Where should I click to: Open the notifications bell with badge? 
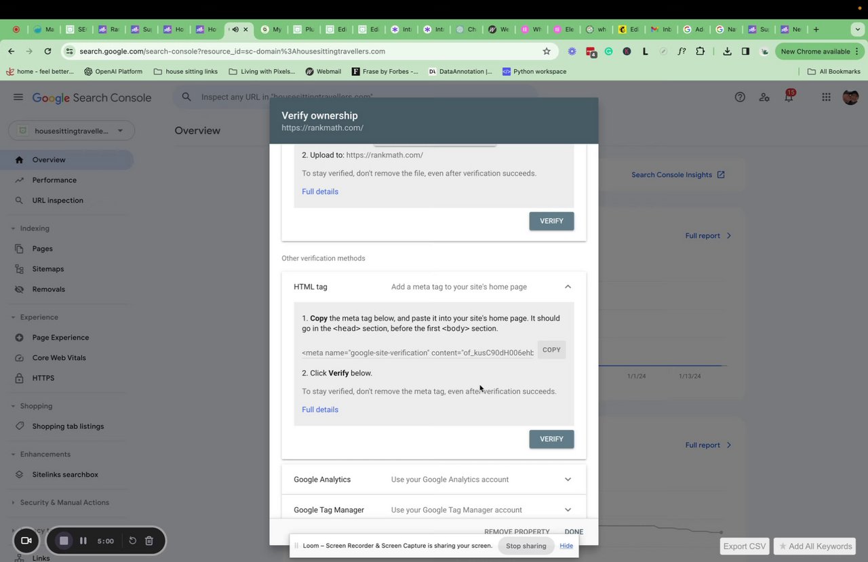point(789,96)
